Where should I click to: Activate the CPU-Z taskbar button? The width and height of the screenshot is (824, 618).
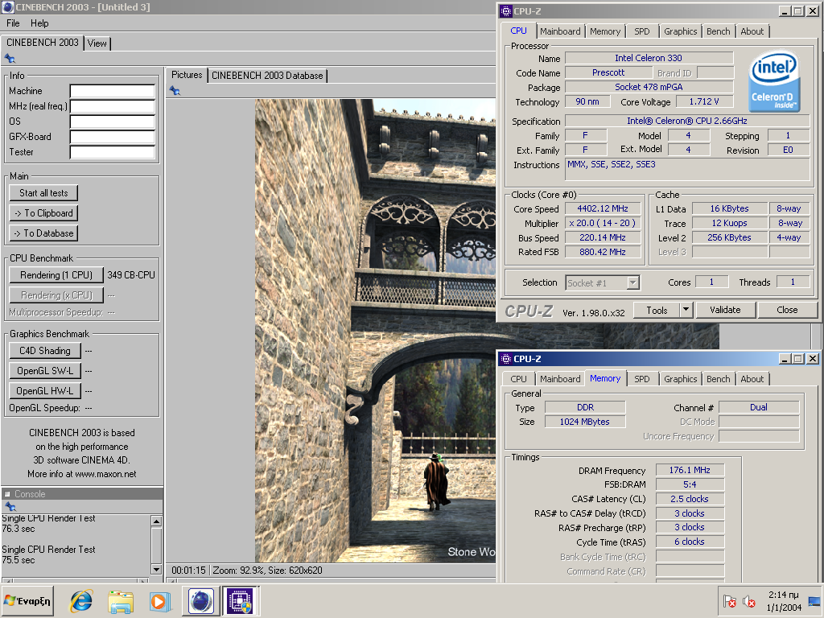(240, 601)
